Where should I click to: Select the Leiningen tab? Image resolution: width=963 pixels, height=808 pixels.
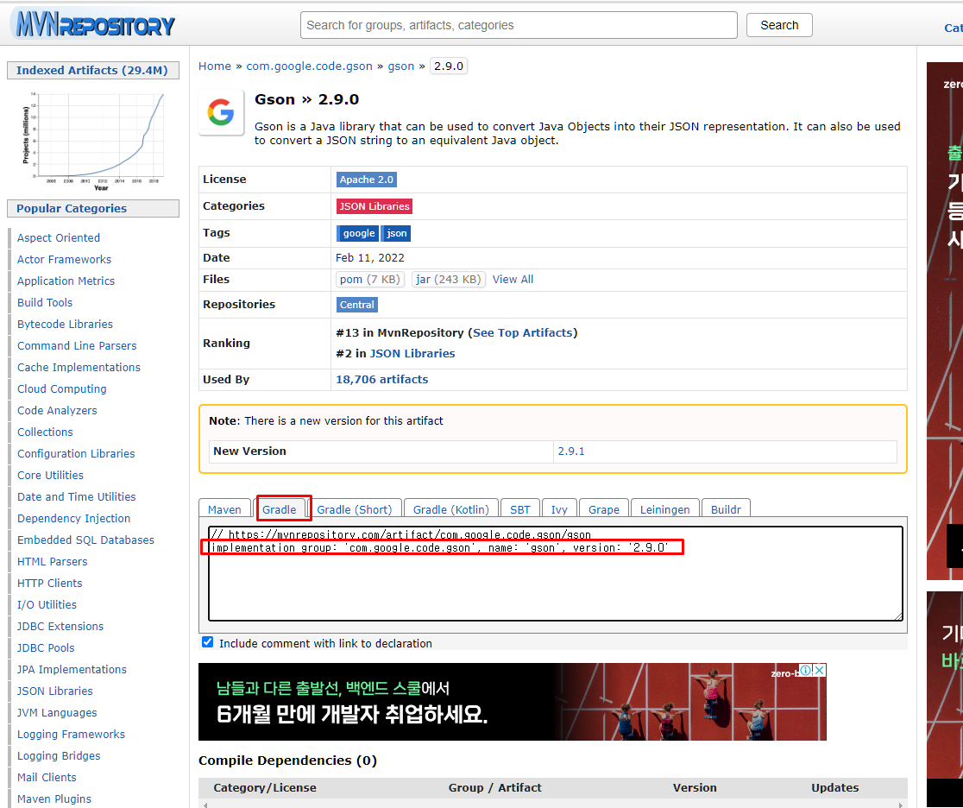point(664,509)
